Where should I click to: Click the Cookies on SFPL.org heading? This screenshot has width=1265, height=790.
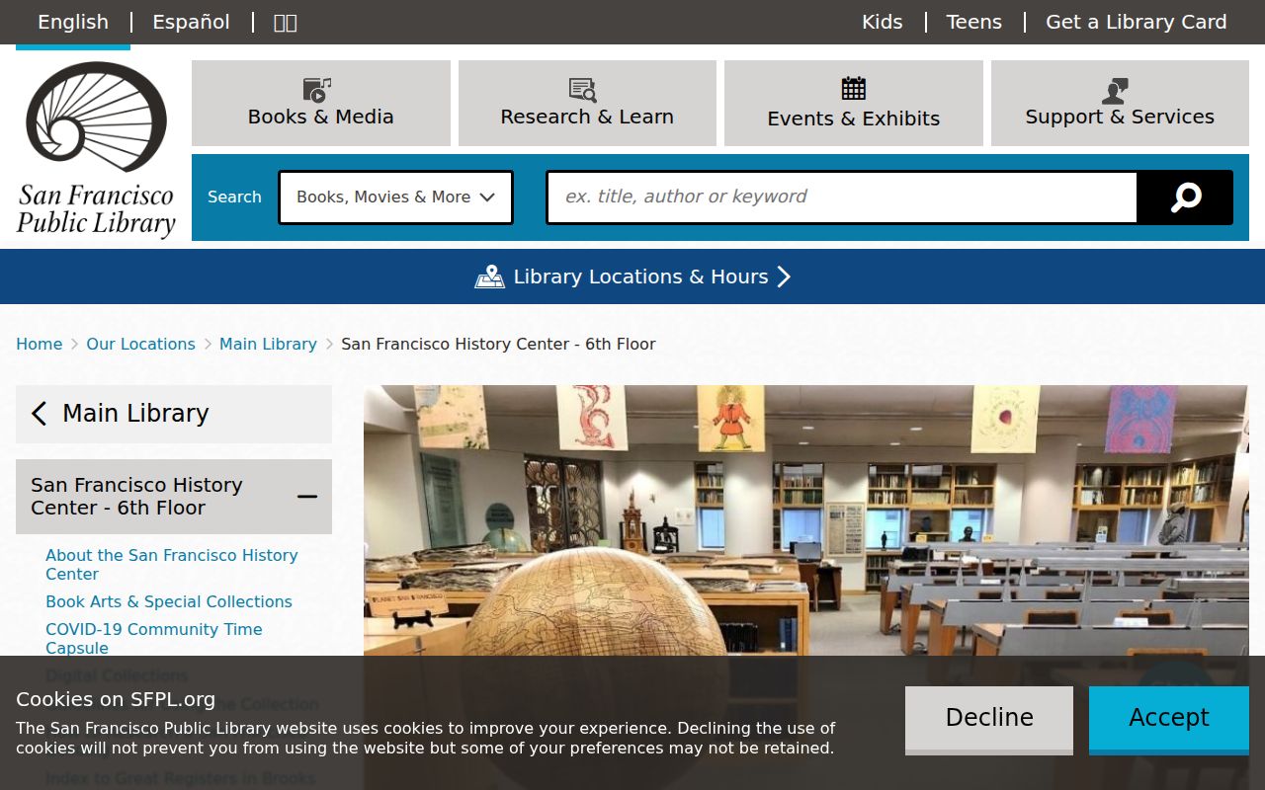click(x=116, y=699)
